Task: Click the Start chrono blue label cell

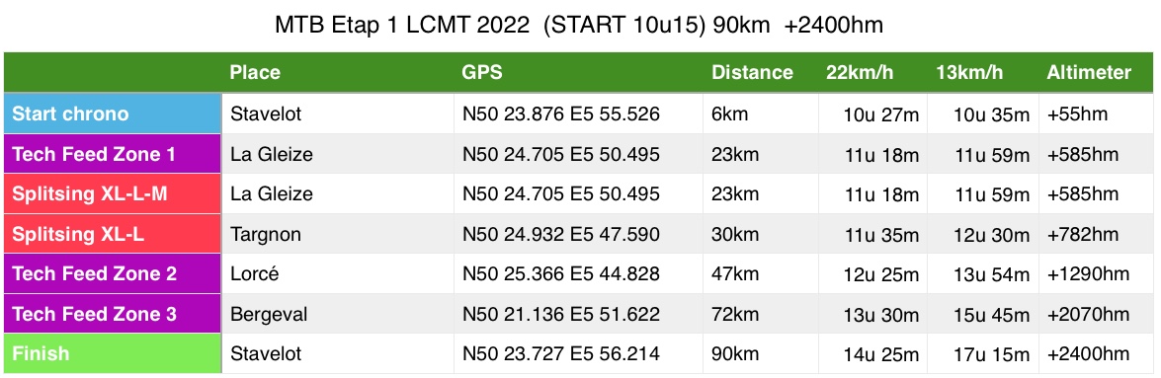Action: coord(113,113)
